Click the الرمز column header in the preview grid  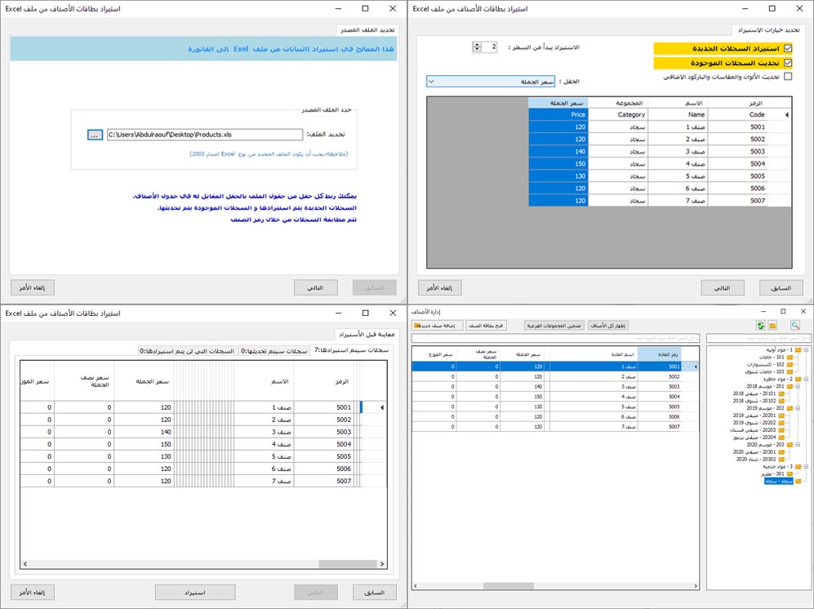pos(326,381)
